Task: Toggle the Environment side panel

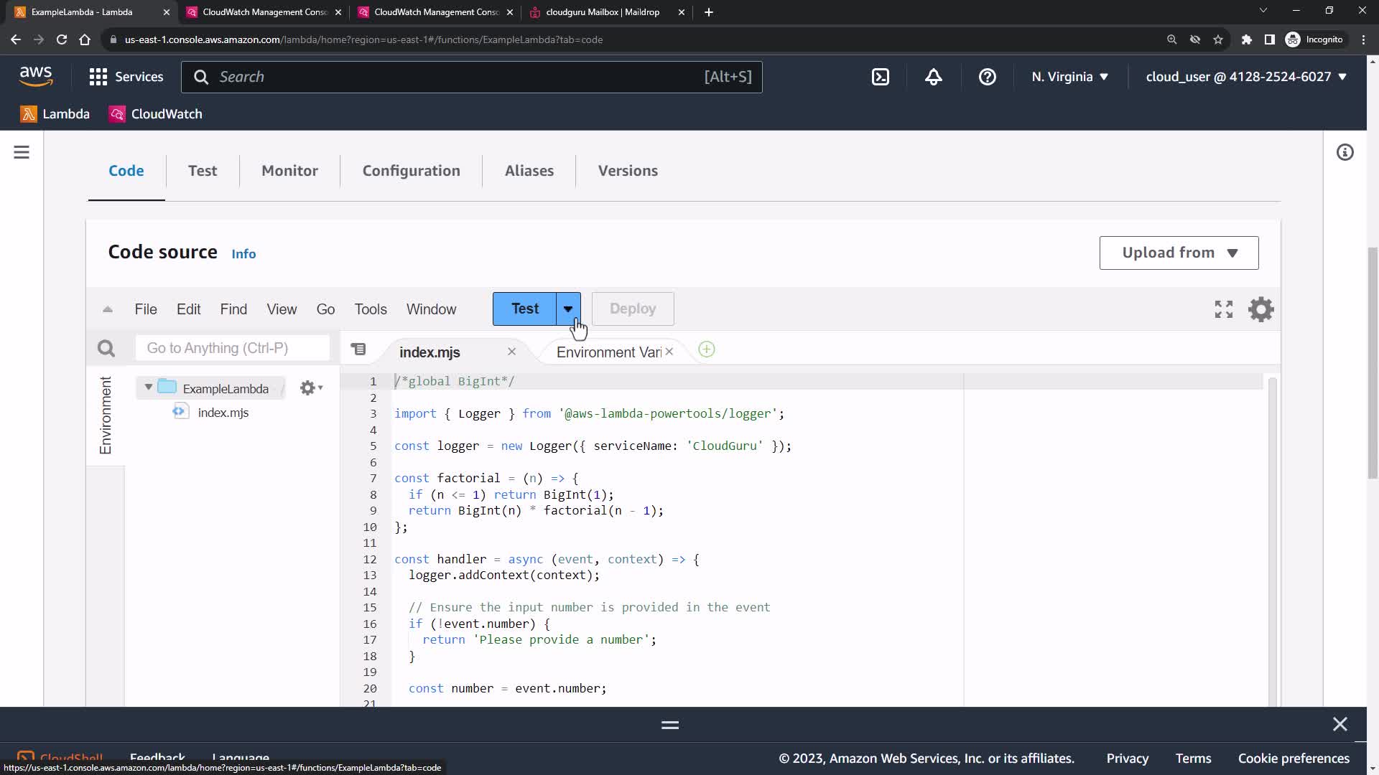Action: 106,415
